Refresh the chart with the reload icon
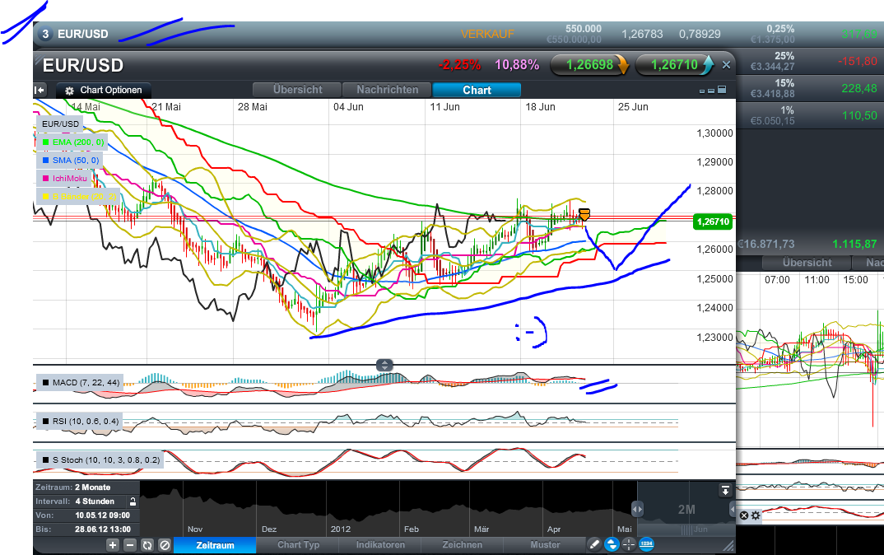The image size is (884, 555). 147,545
